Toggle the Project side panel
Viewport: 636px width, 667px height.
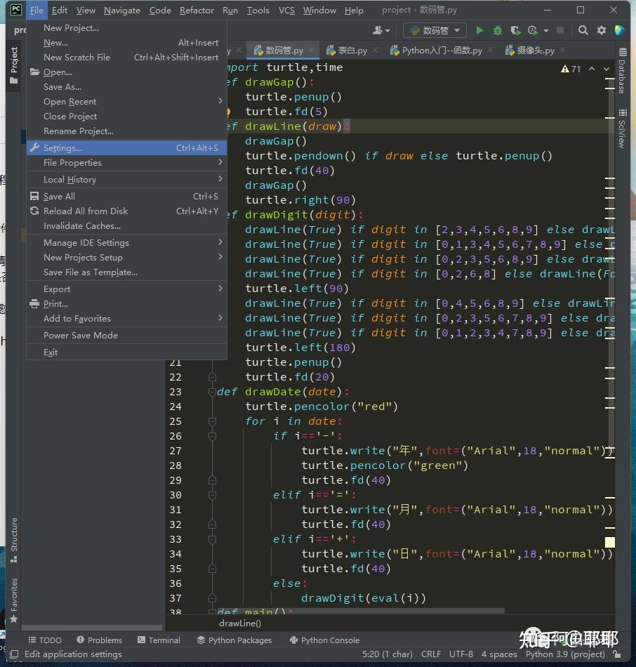(13, 65)
